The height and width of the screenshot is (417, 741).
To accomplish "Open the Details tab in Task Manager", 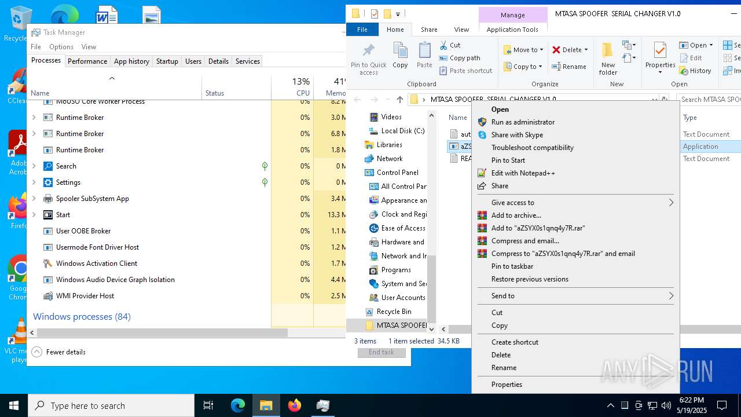I will click(218, 61).
